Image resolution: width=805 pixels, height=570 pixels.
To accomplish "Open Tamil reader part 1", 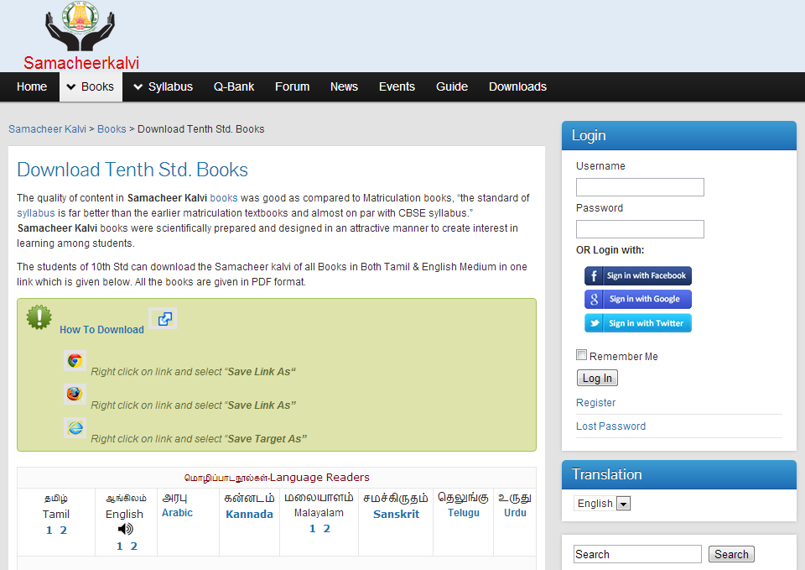I will [49, 531].
